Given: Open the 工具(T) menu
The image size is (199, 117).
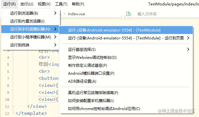Looking at the screenshot, I should pos(61,4).
